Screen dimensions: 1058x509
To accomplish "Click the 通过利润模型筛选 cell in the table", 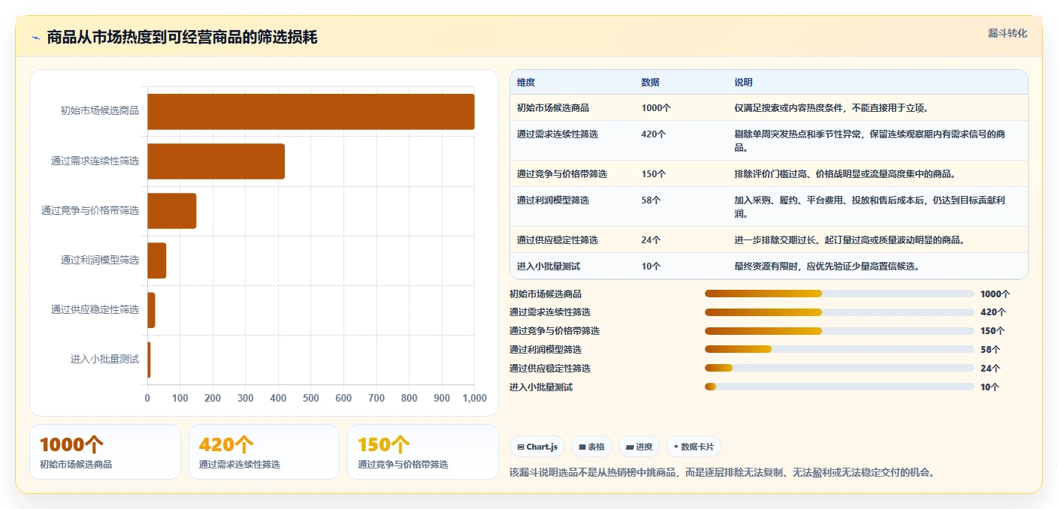I will pyautogui.click(x=553, y=200).
